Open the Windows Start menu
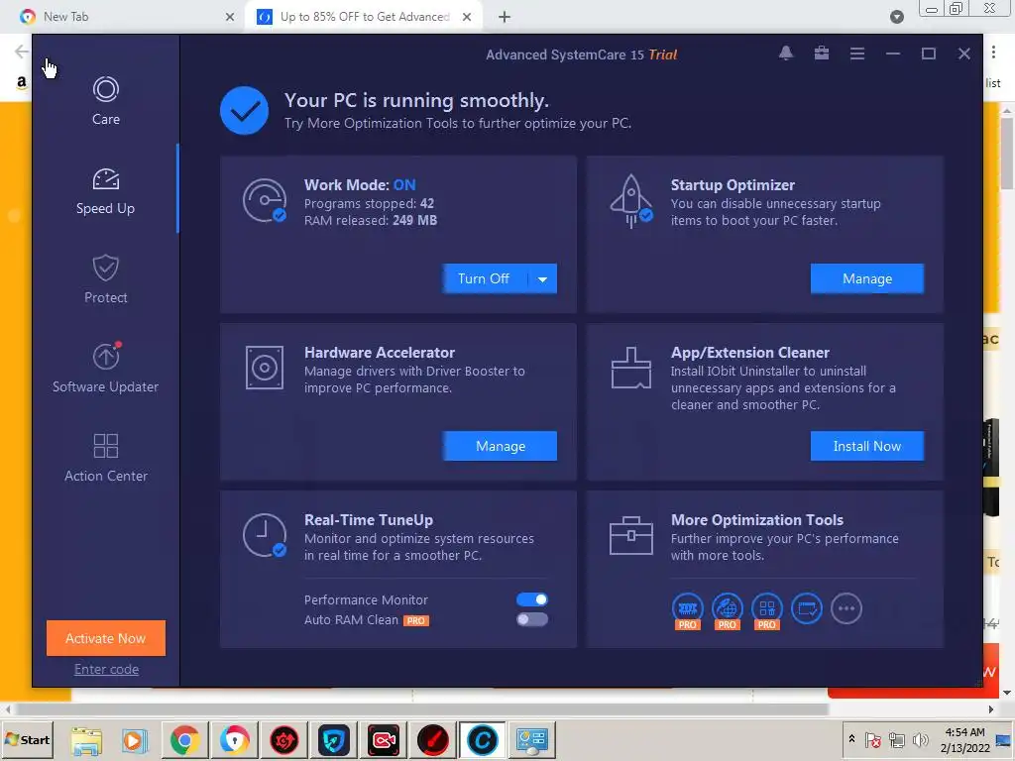This screenshot has height=761, width=1015. pos(27,739)
